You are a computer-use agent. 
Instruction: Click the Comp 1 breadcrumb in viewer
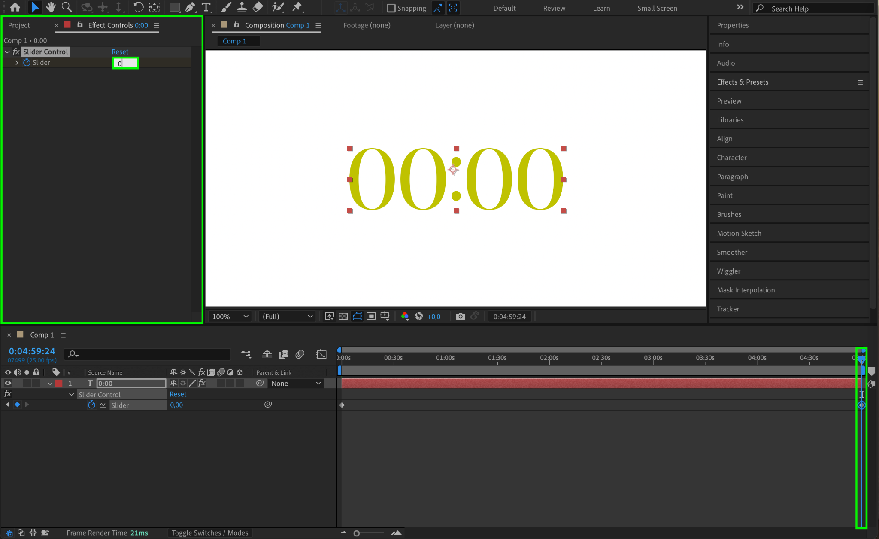(x=234, y=41)
